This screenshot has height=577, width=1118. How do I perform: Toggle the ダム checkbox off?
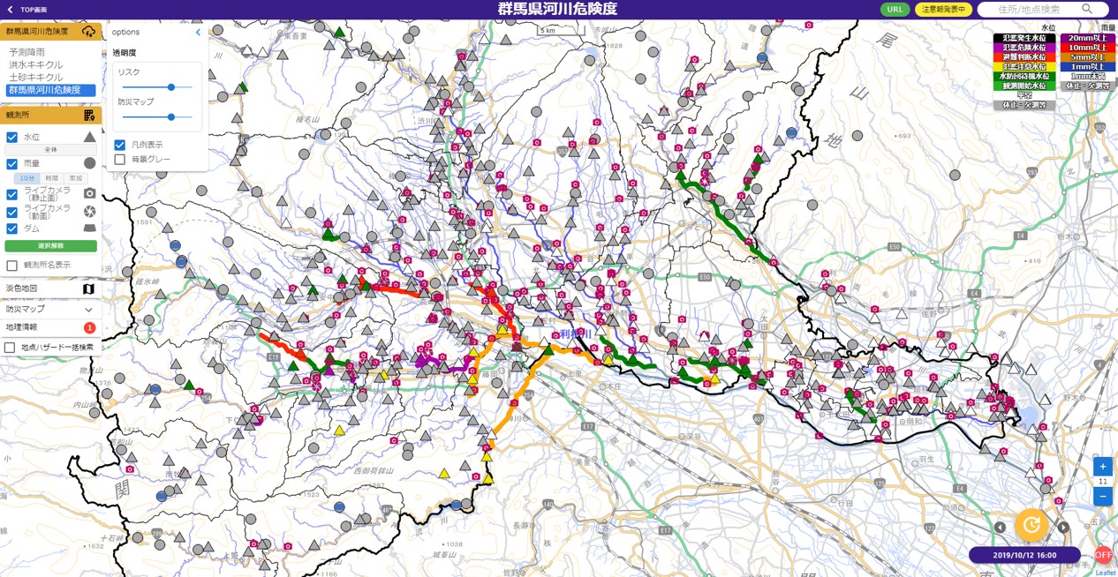tap(12, 229)
